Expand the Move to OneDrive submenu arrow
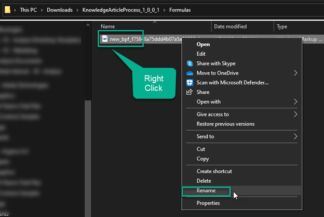Image resolution: width=324 pixels, height=217 pixels. tap(295, 73)
